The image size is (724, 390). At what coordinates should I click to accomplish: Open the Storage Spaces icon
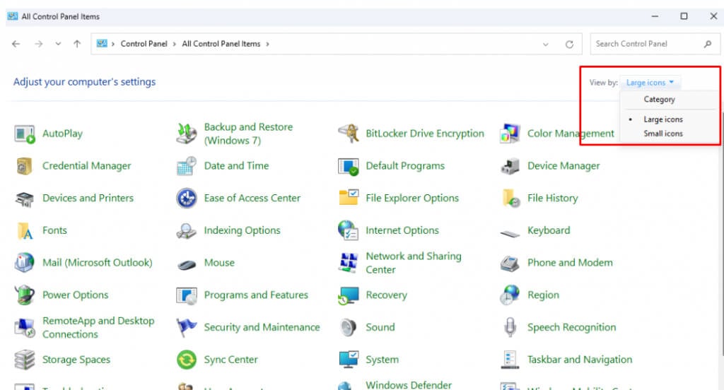point(25,360)
